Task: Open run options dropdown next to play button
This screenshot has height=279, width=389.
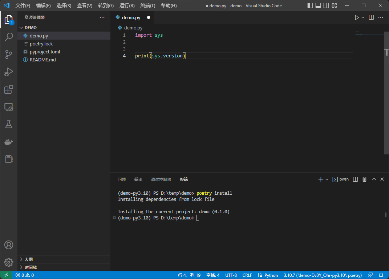Action: [x=363, y=18]
